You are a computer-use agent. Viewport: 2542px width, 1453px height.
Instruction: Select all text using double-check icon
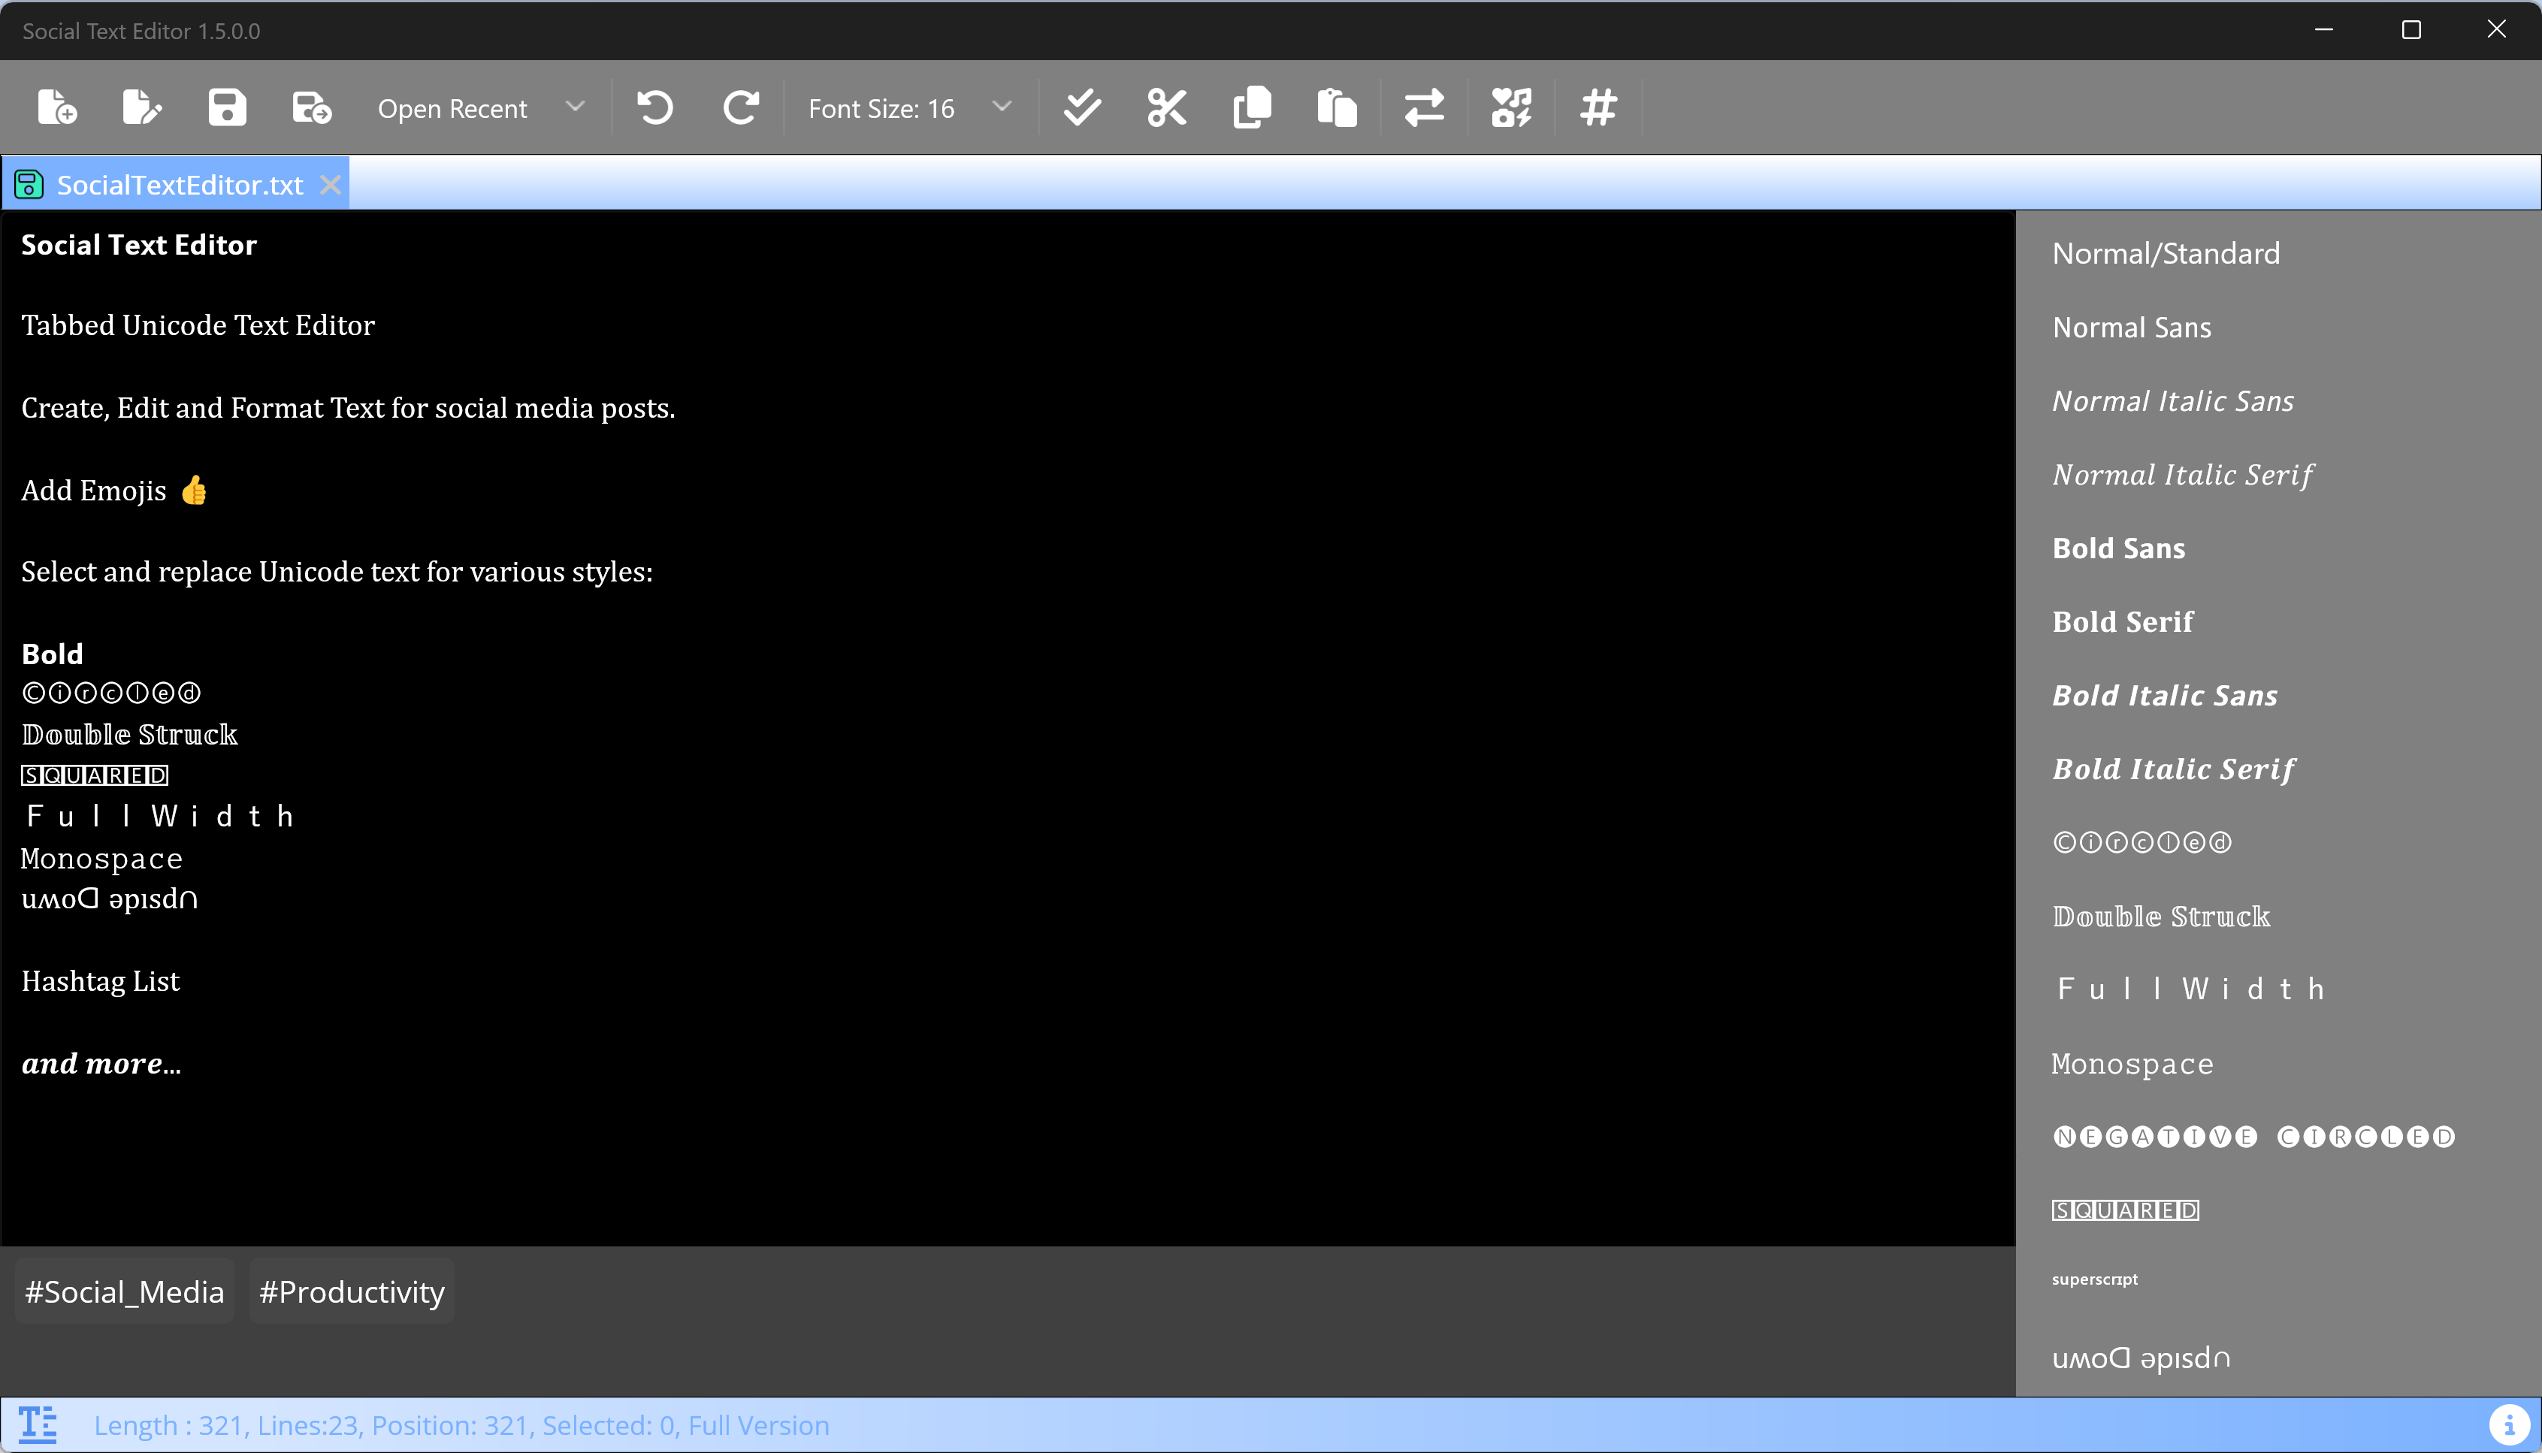(x=1082, y=107)
